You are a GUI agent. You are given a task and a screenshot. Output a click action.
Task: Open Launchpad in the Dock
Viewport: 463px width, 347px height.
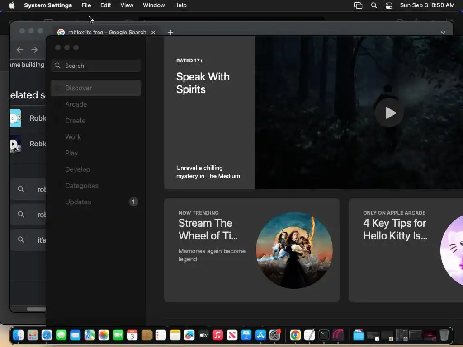(33, 335)
